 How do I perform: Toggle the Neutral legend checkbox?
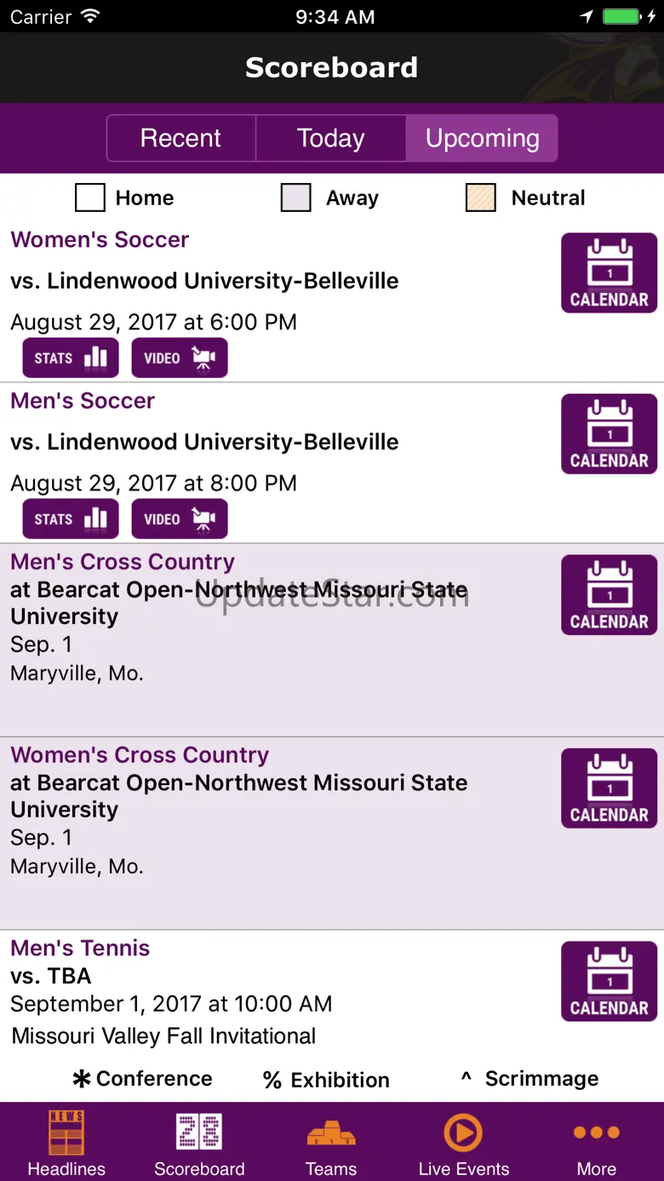(x=481, y=198)
